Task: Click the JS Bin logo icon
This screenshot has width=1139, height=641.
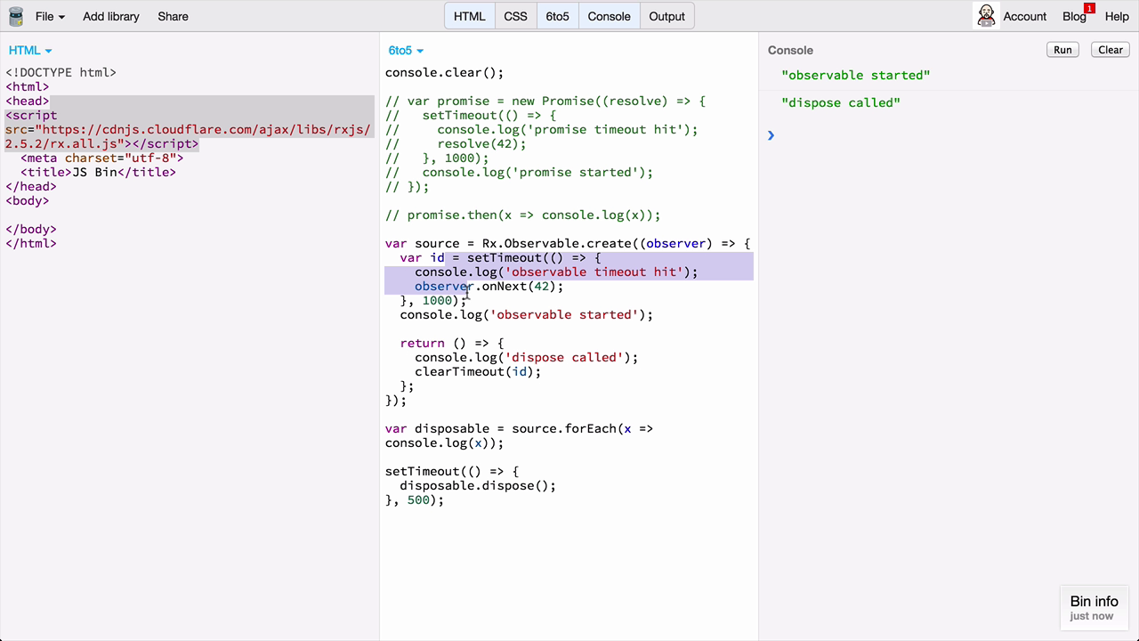Action: 15,16
